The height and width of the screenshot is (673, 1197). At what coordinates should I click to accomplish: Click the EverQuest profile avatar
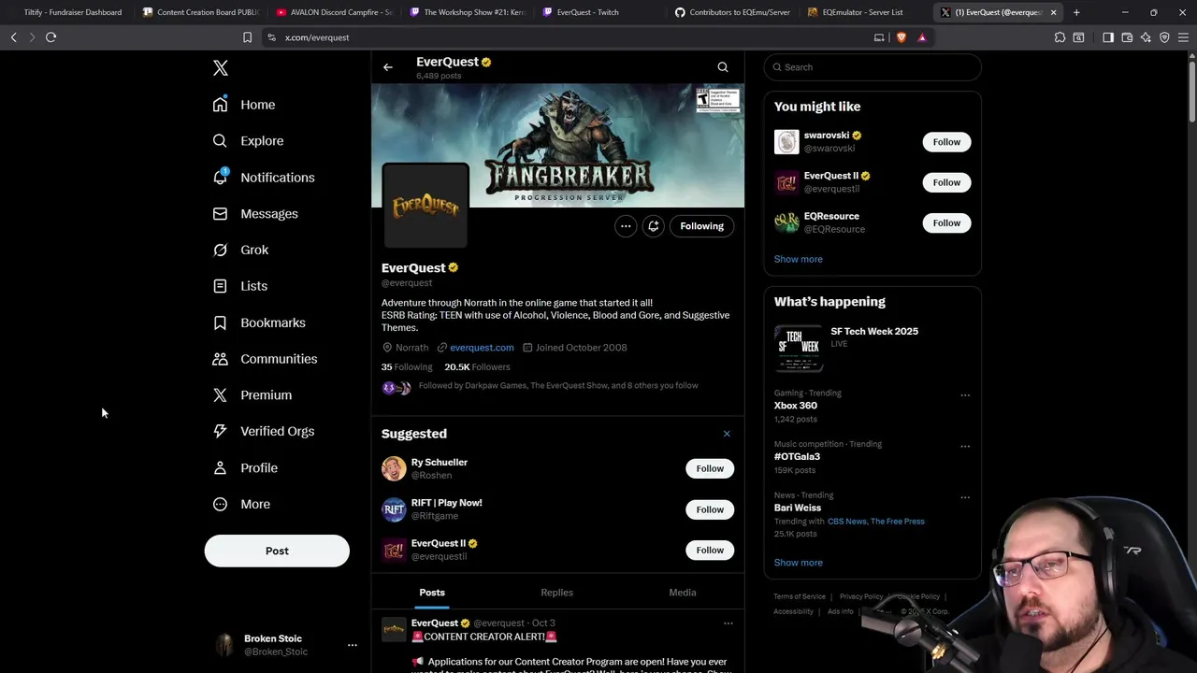click(425, 206)
